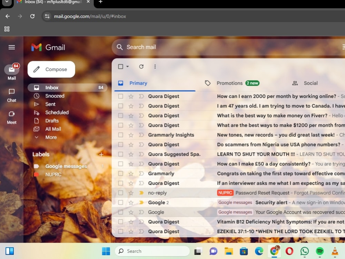Open the Snoozed folder
345x259 pixels.
pyautogui.click(x=55, y=96)
